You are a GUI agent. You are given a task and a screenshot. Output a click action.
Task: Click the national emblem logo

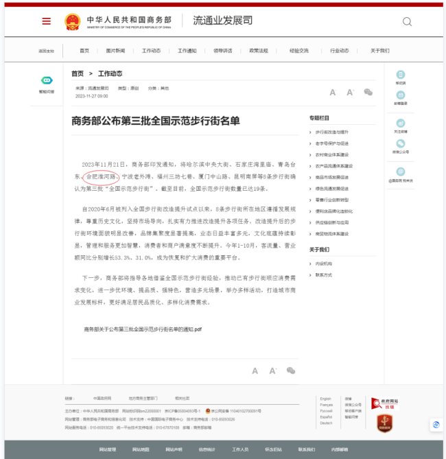click(x=72, y=21)
